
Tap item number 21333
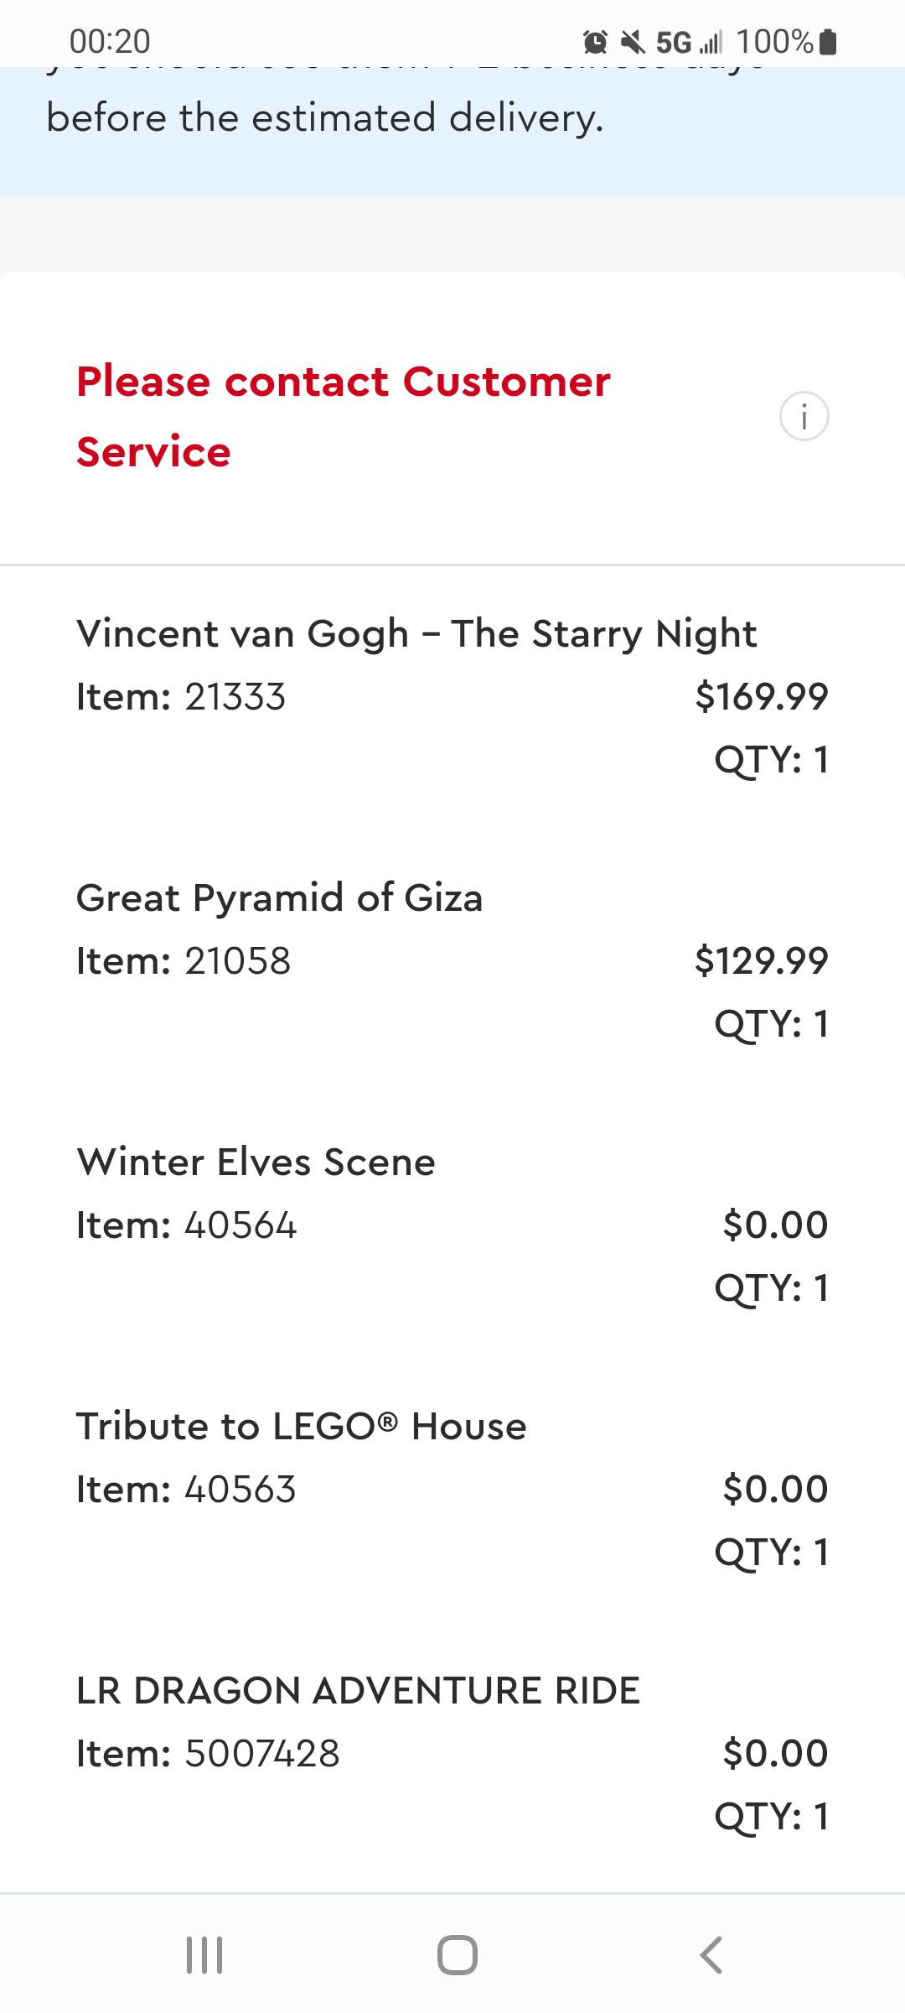click(235, 697)
